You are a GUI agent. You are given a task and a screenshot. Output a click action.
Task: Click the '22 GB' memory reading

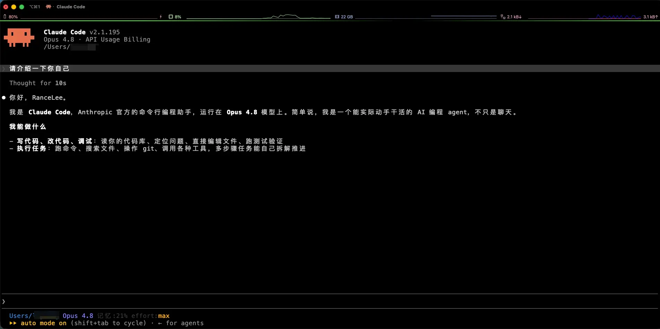click(347, 17)
